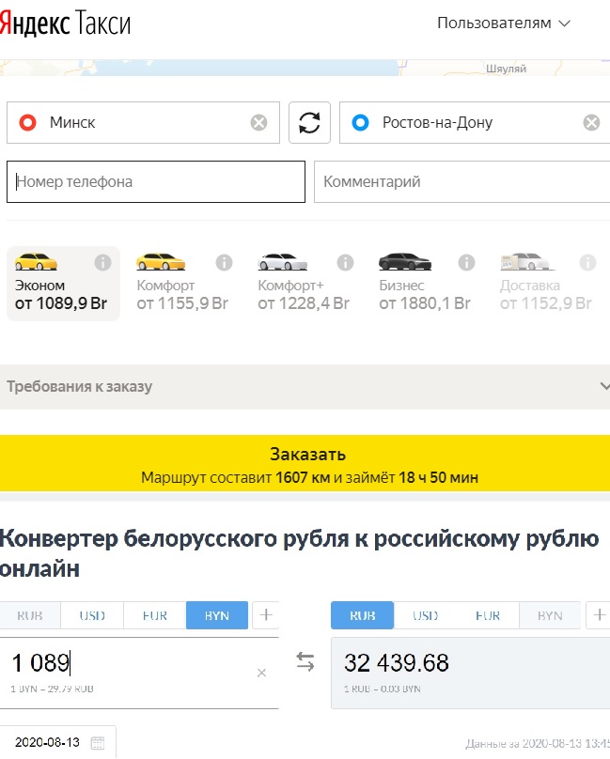This screenshot has height=759, width=610.
Task: Choose RUB as target currency
Action: (x=363, y=615)
